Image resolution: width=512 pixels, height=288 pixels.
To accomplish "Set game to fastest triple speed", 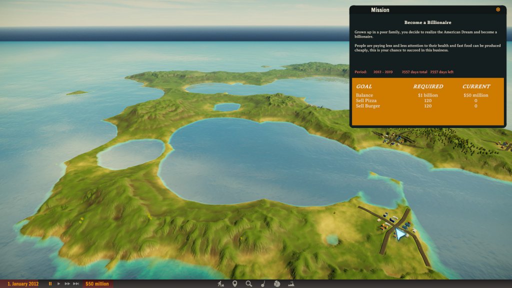I will (76, 284).
